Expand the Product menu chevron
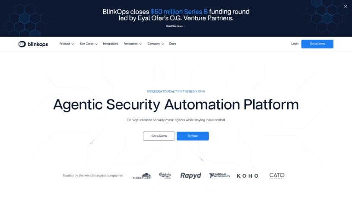The image size is (352, 207). coord(73,44)
